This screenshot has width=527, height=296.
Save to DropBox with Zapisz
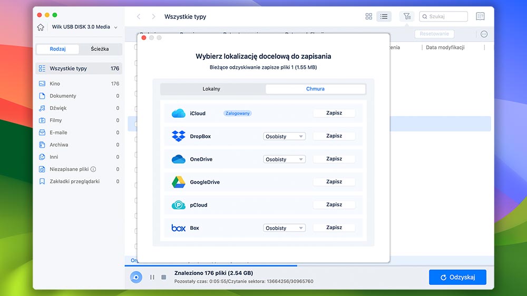(334, 136)
